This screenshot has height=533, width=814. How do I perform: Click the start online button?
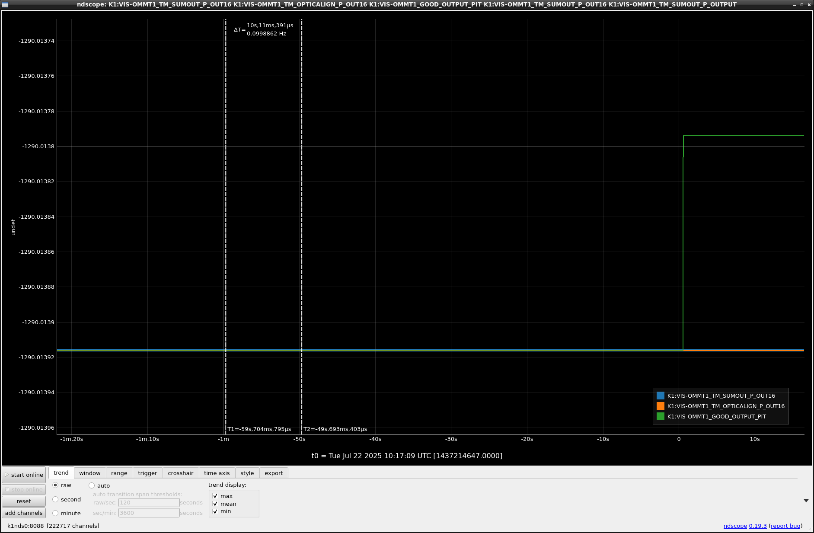(x=24, y=475)
